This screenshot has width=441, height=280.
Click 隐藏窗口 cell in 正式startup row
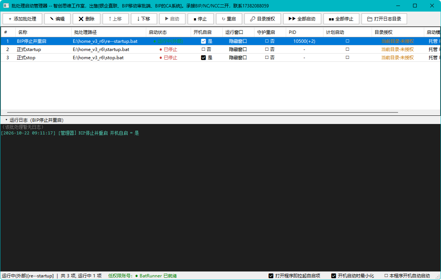point(238,50)
